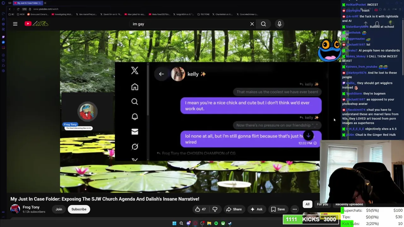Open the 'ConcreteDrinker' bookmark

(x=247, y=14)
